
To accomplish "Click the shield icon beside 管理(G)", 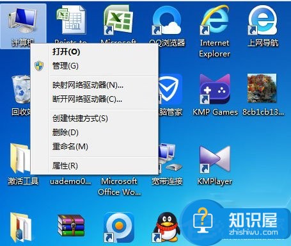I will point(39,66).
